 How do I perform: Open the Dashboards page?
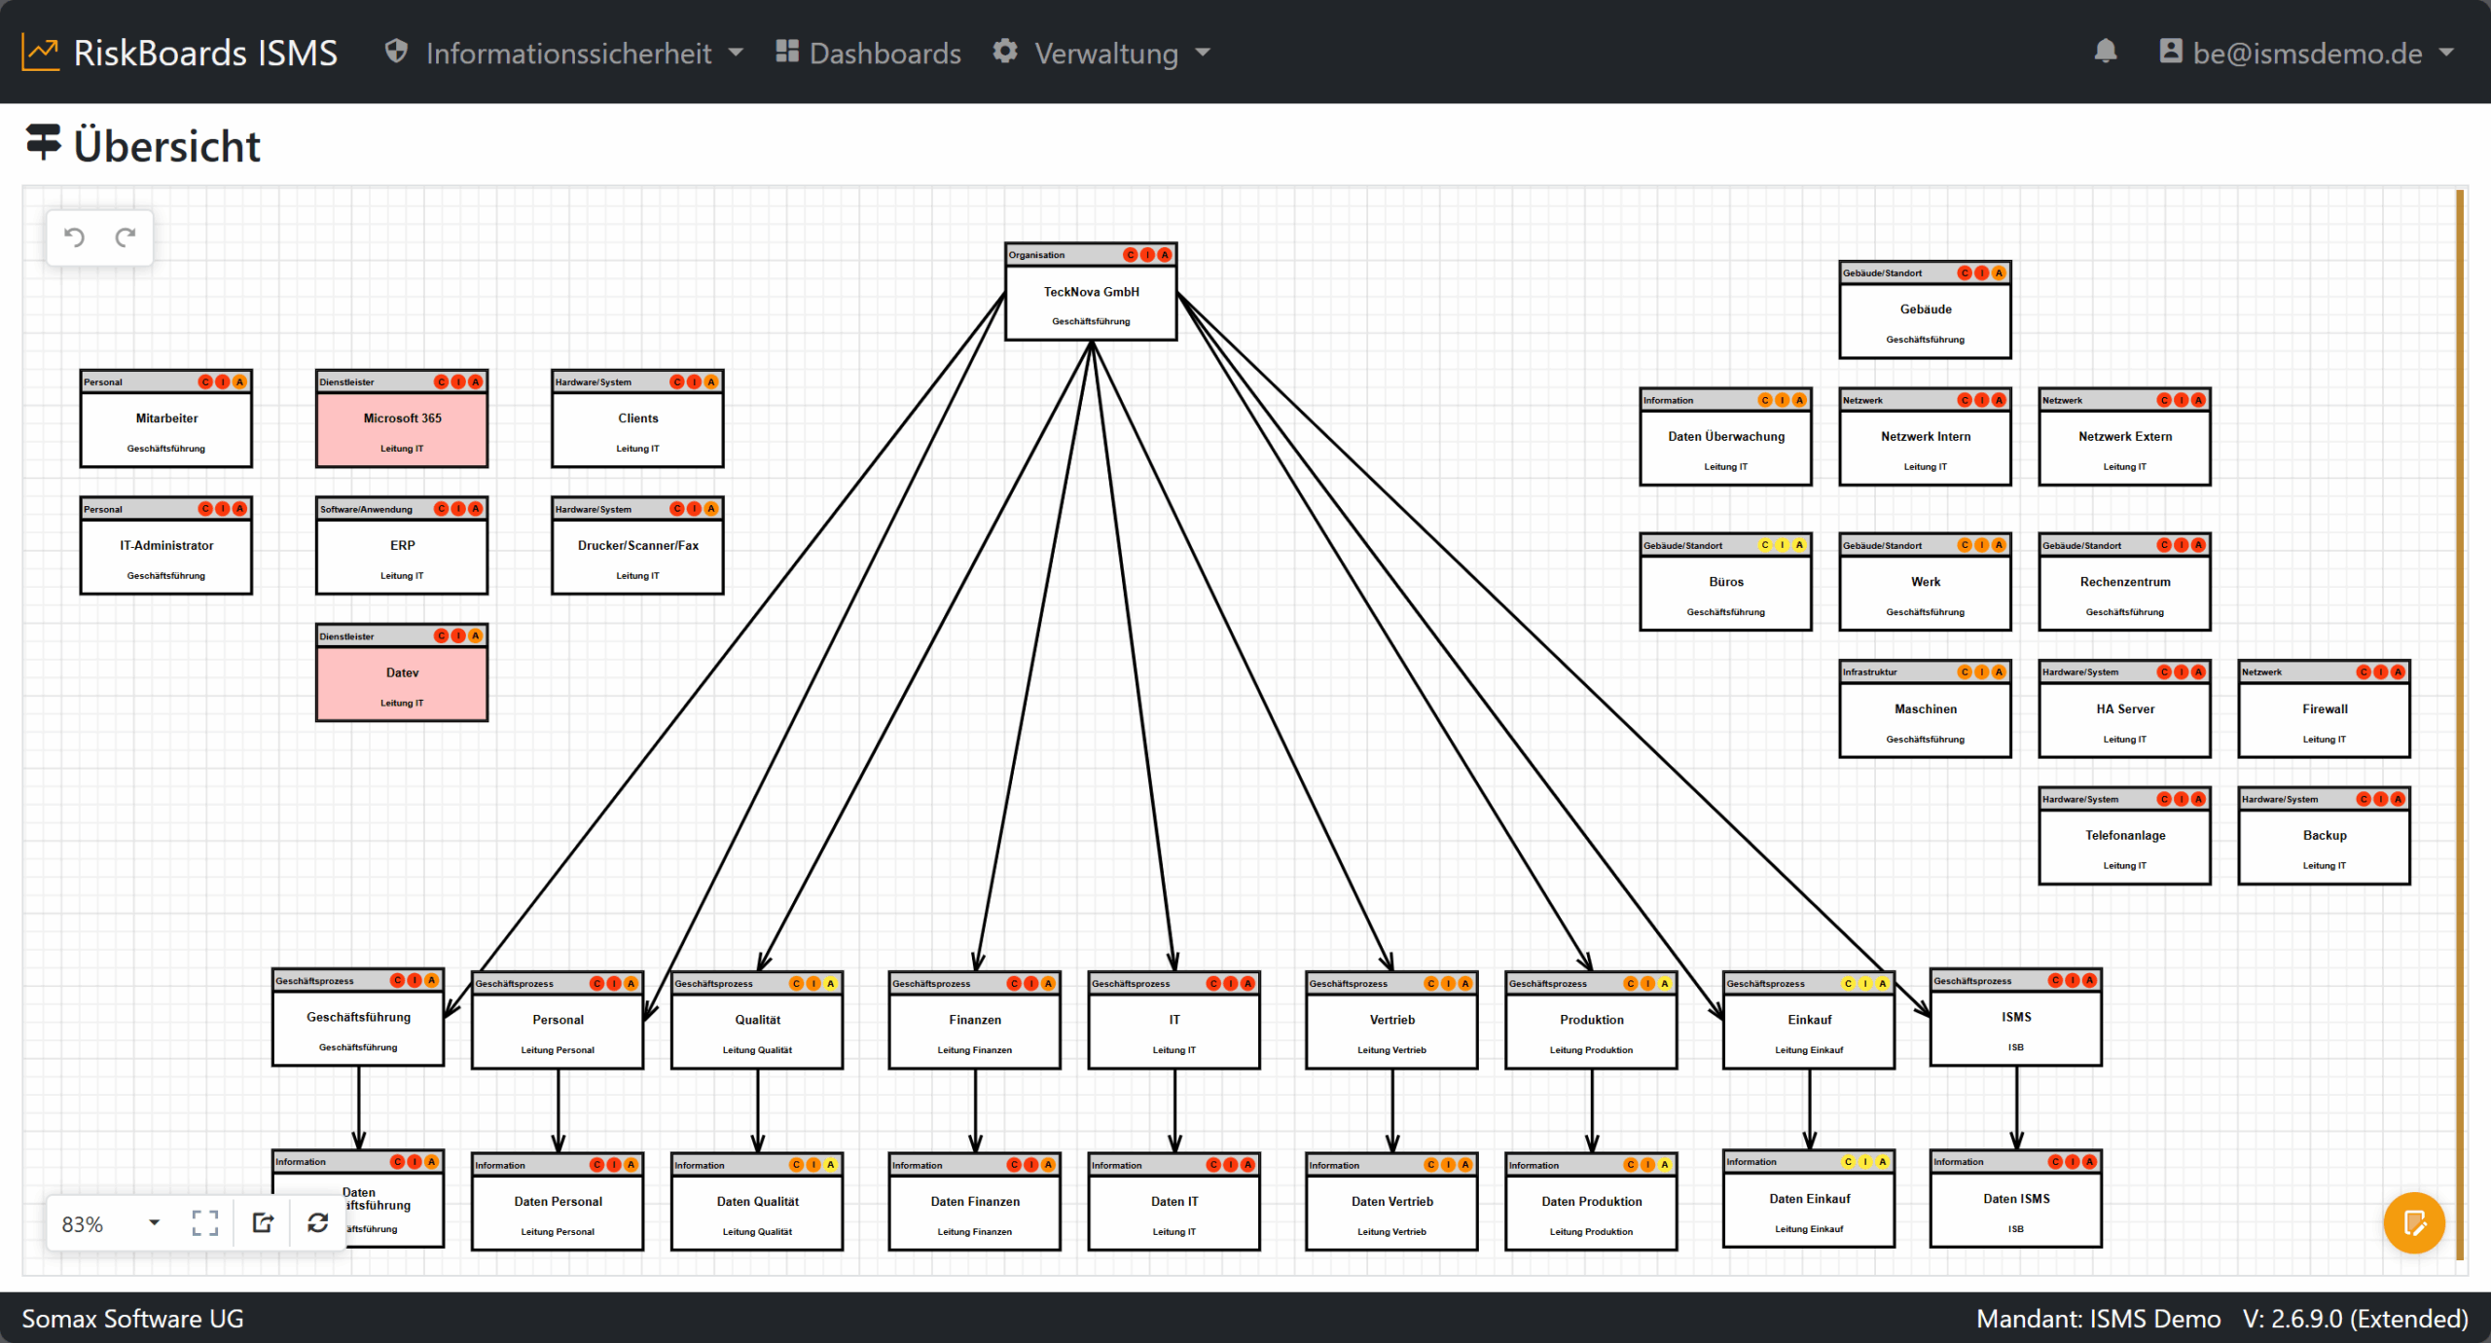click(x=868, y=53)
